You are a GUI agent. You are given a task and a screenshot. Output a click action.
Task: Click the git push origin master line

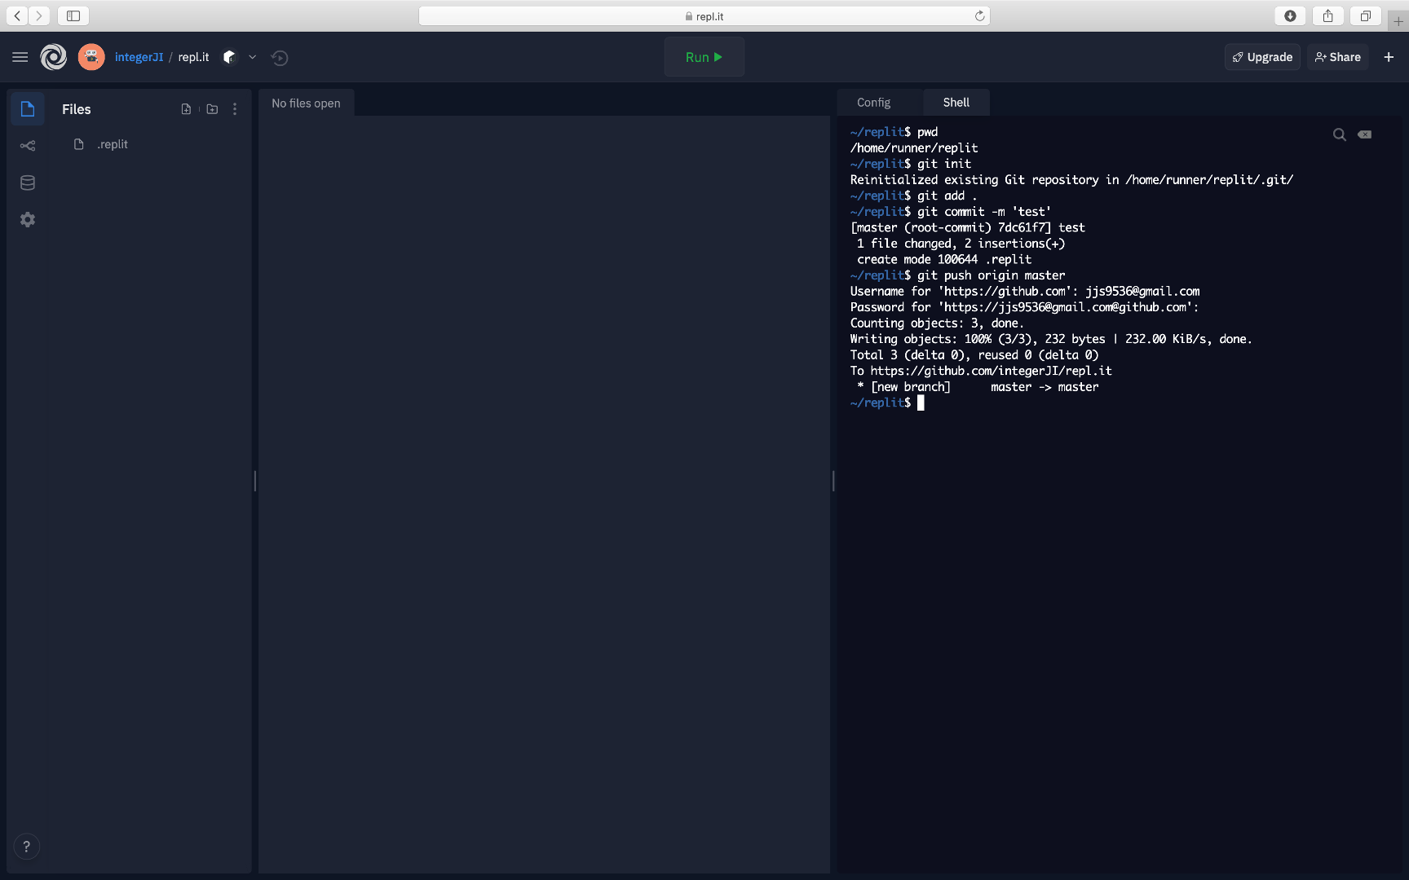coord(957,275)
